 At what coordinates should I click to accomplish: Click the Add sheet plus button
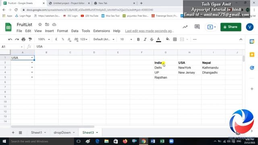pos(13,133)
